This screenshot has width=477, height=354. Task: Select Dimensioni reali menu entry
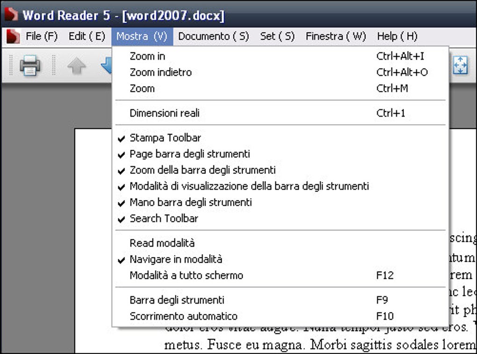[x=165, y=113]
